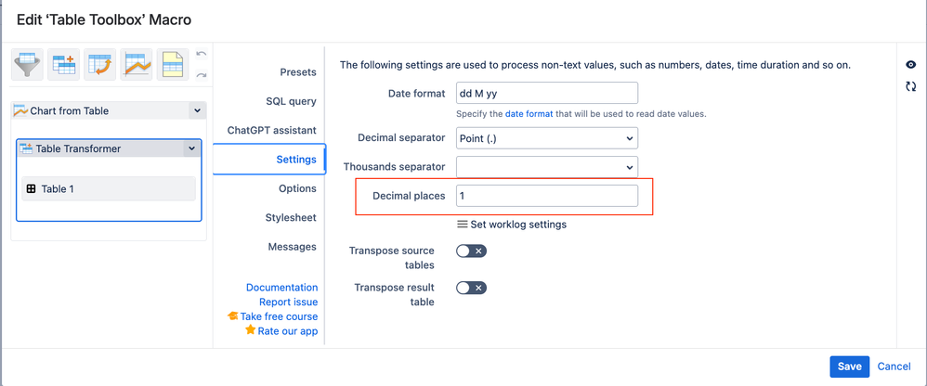Click the Pivot Table toolbar icon
The height and width of the screenshot is (386, 927).
click(x=100, y=64)
